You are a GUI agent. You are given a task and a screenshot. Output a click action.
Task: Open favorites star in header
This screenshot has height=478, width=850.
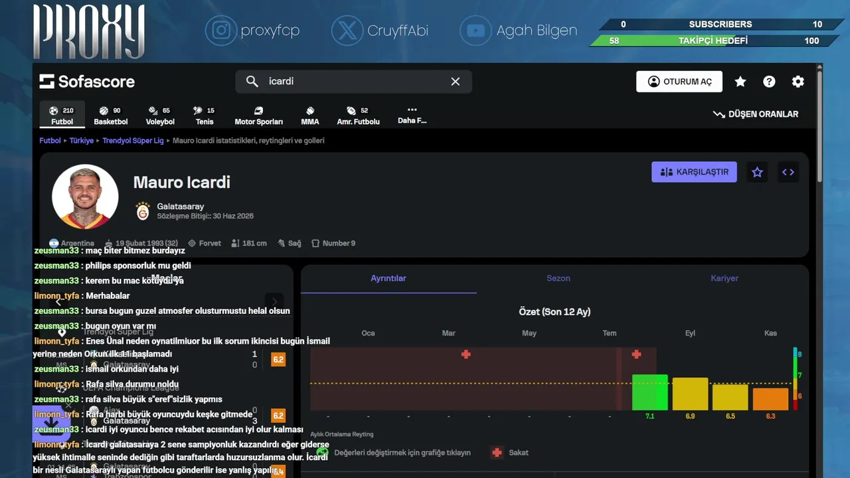(740, 82)
